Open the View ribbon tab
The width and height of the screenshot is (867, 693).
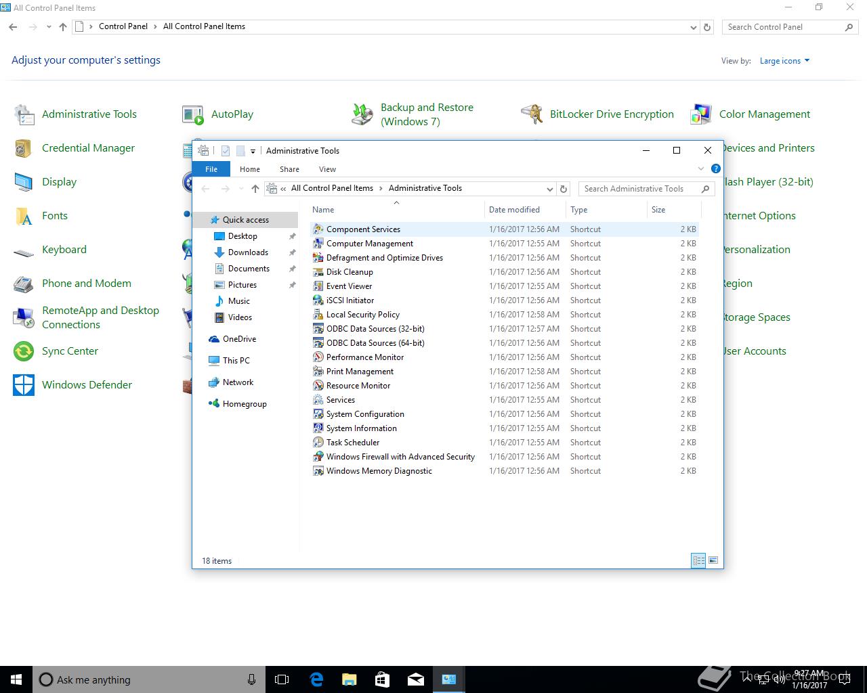(327, 169)
